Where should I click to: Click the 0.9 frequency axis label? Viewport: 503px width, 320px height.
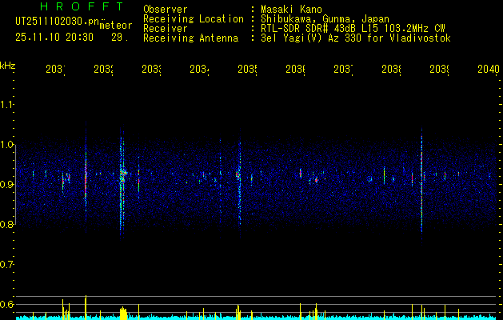[6, 185]
